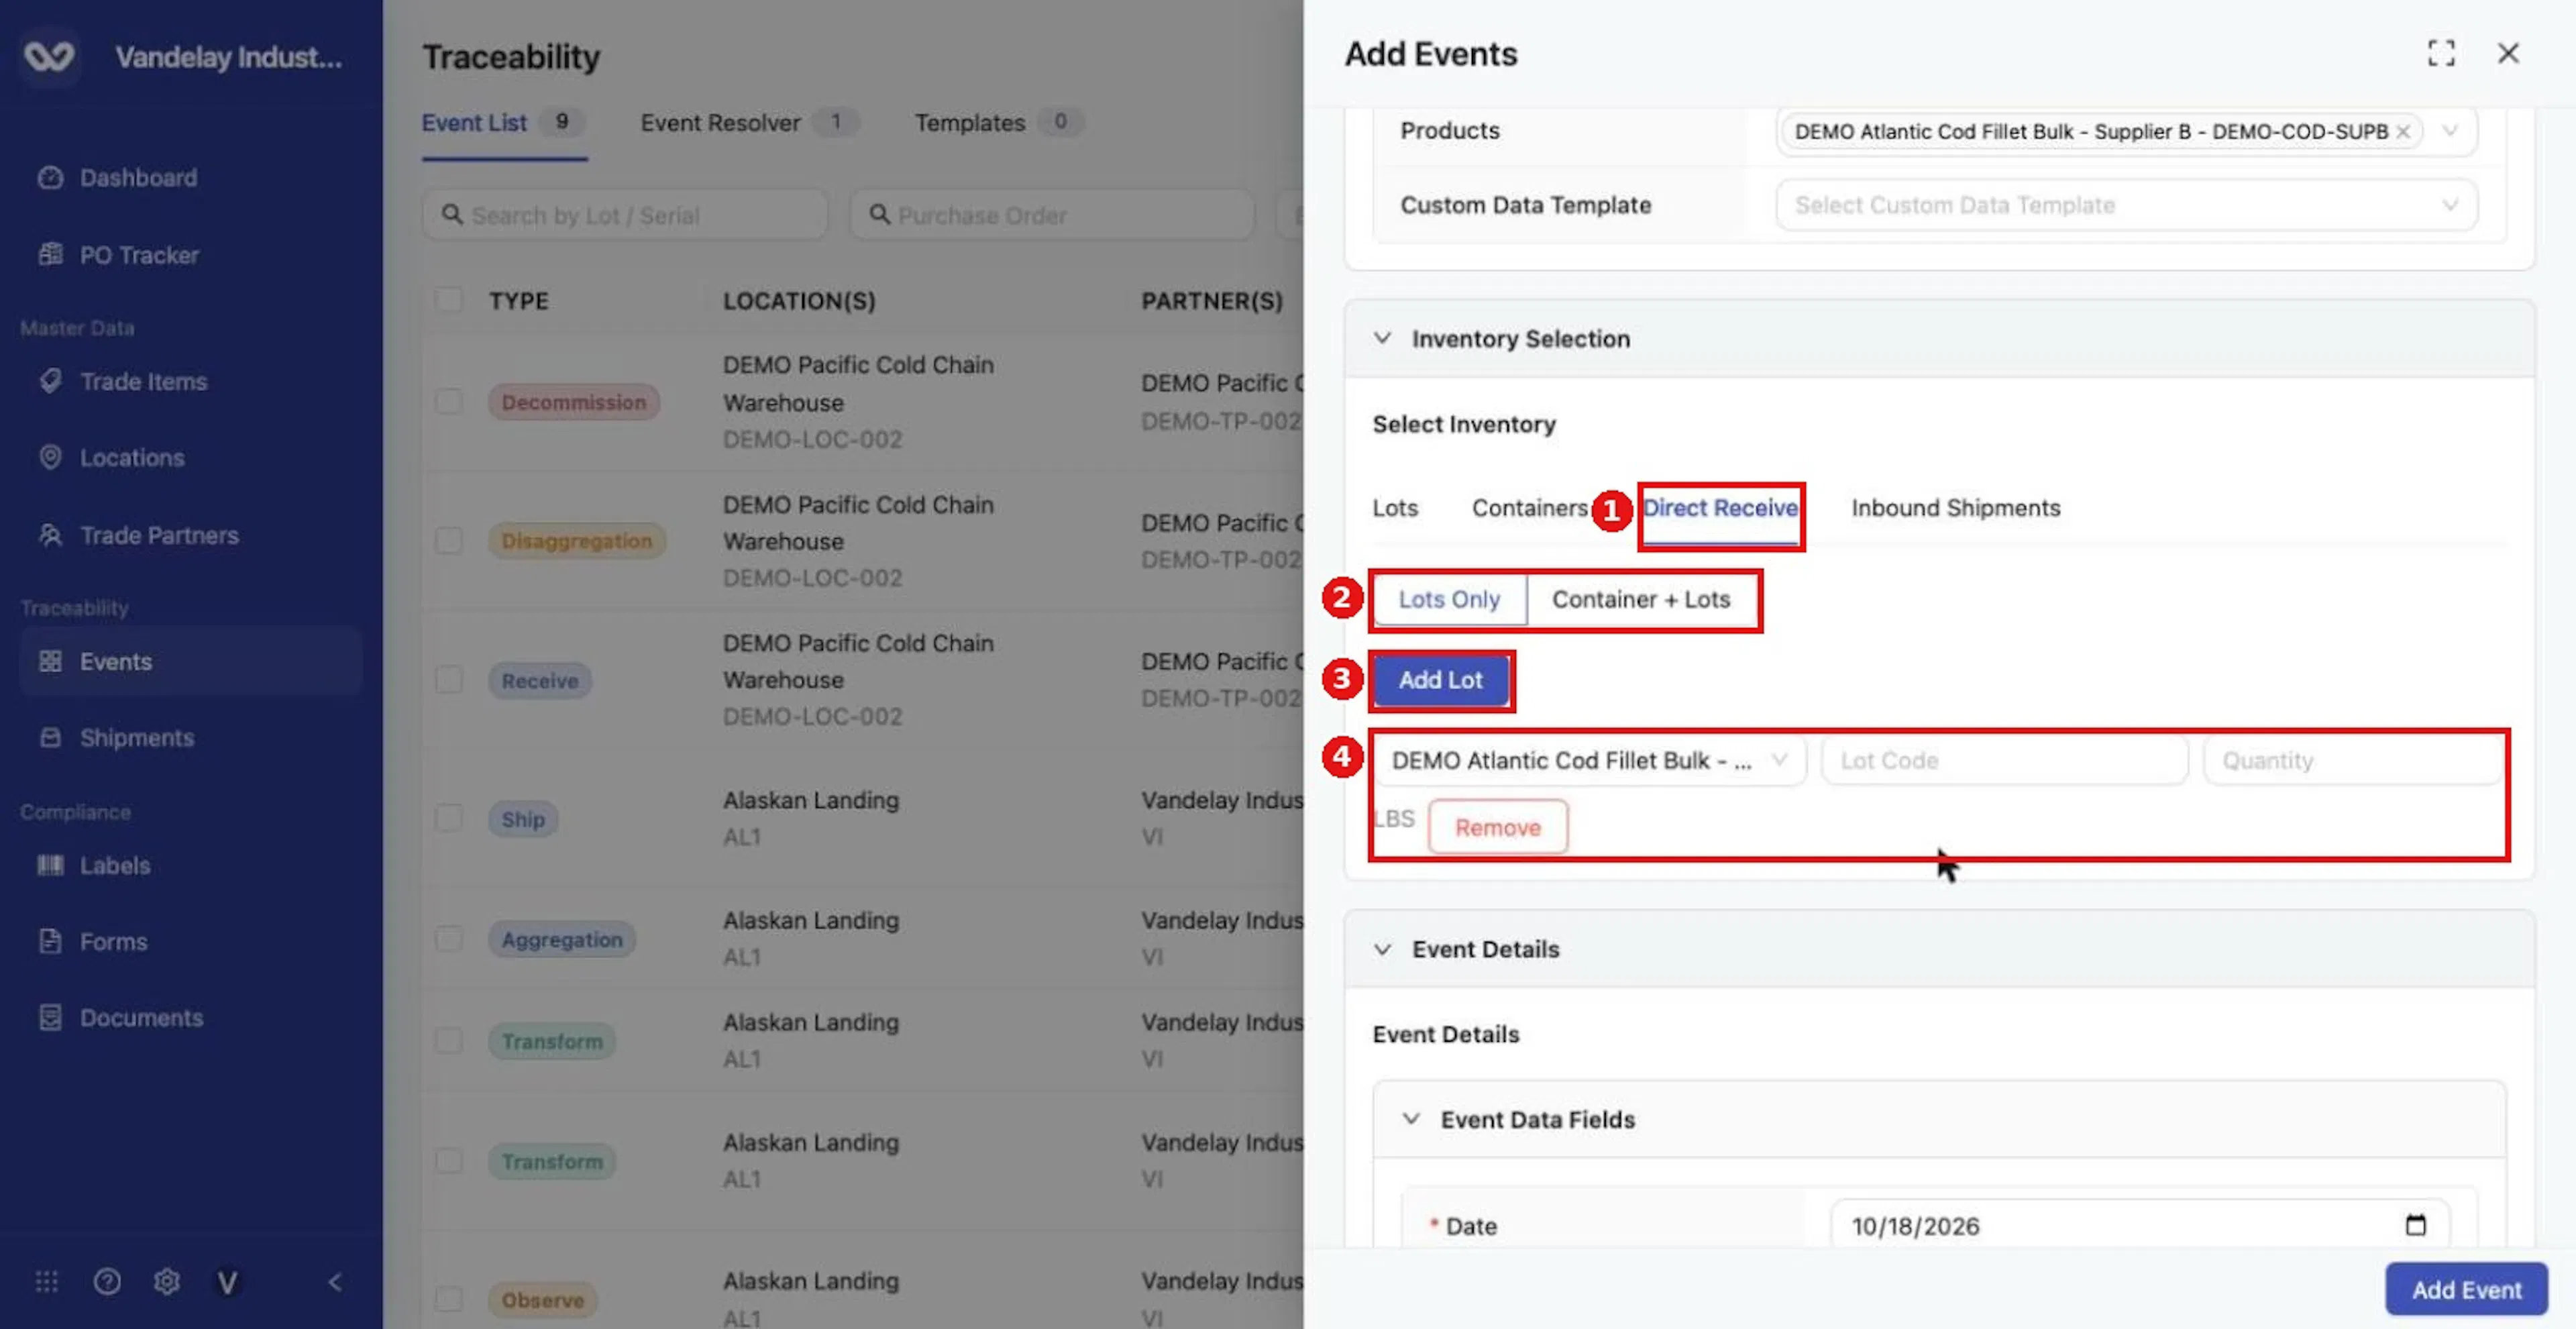The height and width of the screenshot is (1329, 2576).
Task: Click the Remove lot button
Action: tap(1497, 827)
